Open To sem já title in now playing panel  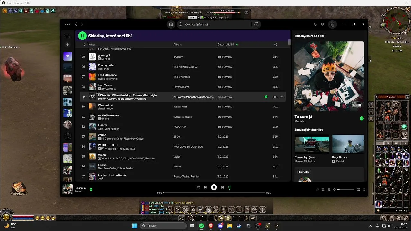click(x=303, y=116)
